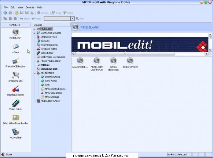This screenshot has height=158, width=213.
Task: Select Offline Devices in tree
Action: pyautogui.click(x=49, y=37)
